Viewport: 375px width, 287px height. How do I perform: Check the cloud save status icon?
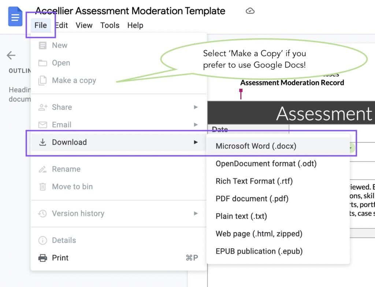(250, 11)
